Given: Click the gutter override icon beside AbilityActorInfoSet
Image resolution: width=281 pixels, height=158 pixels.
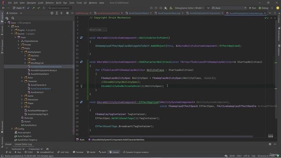Looking at the screenshot, I should pyautogui.click(x=81, y=38).
